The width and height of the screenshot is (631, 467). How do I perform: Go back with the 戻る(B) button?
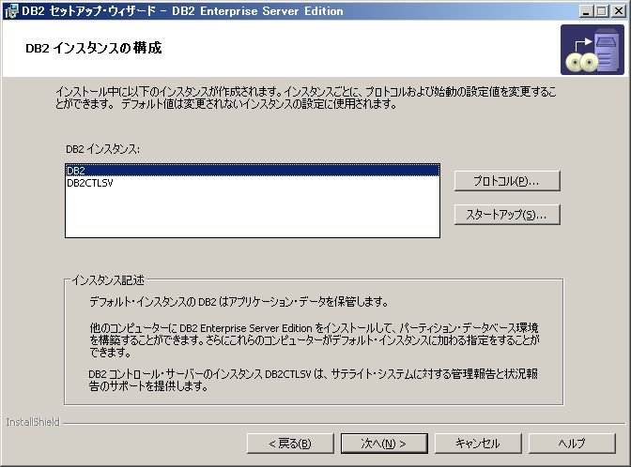(x=290, y=444)
